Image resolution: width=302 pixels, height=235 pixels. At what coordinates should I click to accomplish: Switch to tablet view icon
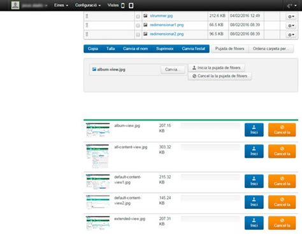131,6
